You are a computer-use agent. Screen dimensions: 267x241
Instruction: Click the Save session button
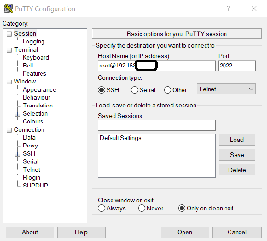[x=237, y=155]
